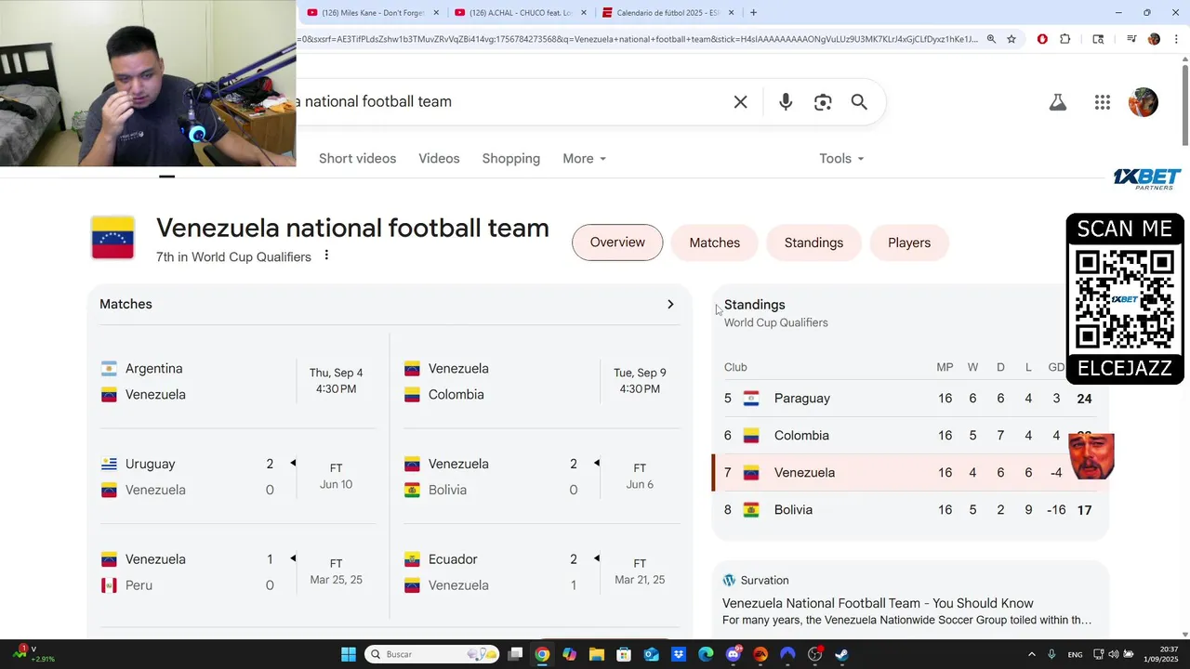The image size is (1190, 669).
Task: Click the Bolivia standings row
Action: click(910, 510)
